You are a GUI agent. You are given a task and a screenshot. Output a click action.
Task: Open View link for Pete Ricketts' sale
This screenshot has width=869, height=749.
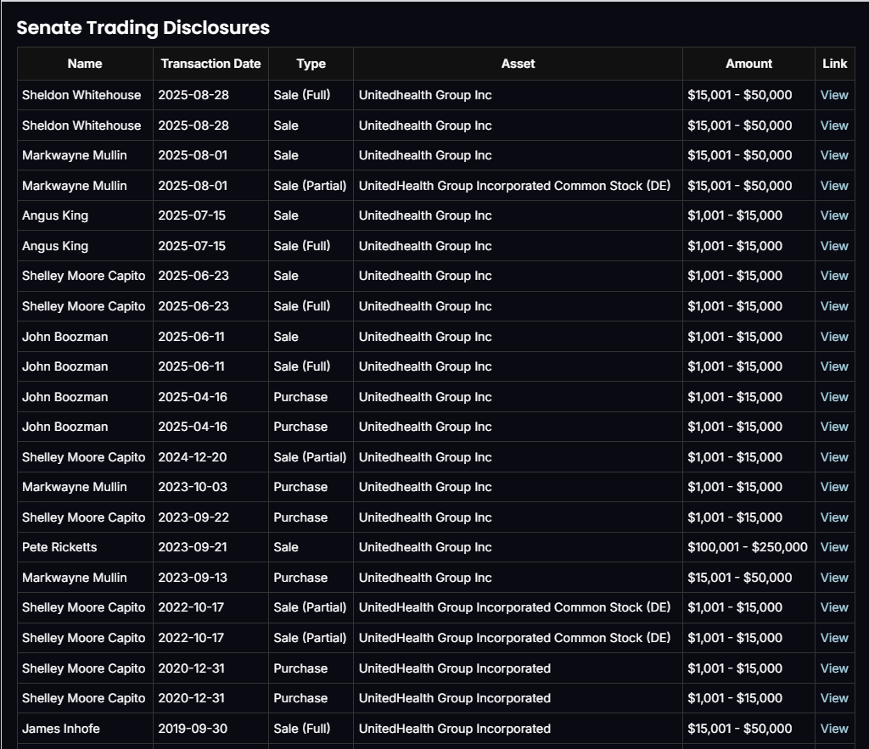(833, 547)
